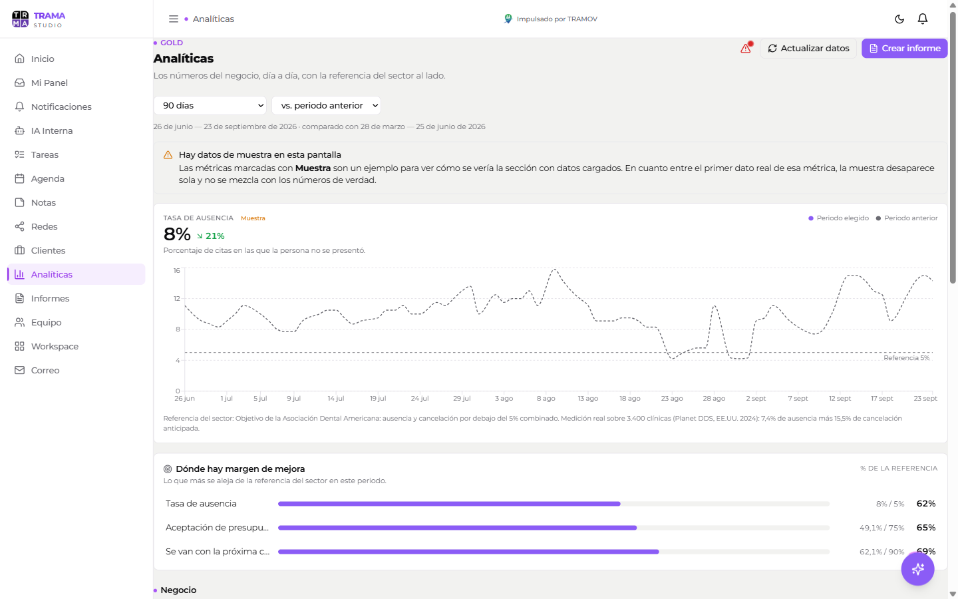Click the 21% decrease indicator
The width and height of the screenshot is (958, 599).
click(211, 236)
